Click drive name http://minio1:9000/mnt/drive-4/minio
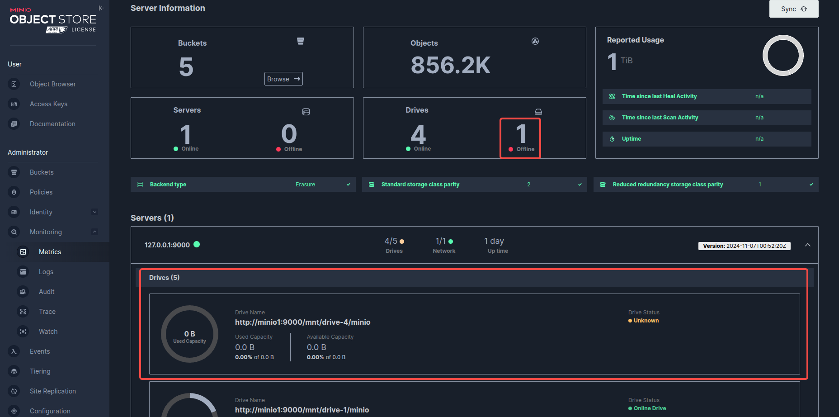839x417 pixels. coord(302,322)
